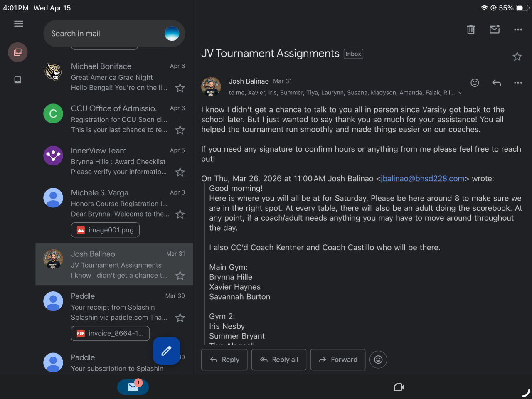532x399 pixels.
Task: Click the Reply button
Action: tap(224, 360)
